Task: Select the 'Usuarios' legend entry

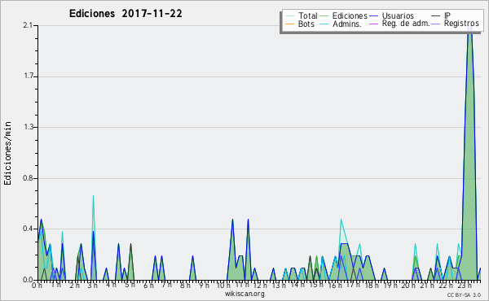Action: tap(398, 15)
